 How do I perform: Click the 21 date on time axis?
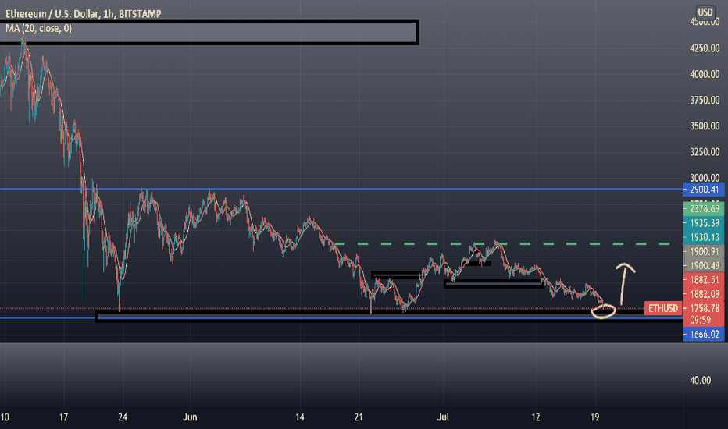pos(359,417)
